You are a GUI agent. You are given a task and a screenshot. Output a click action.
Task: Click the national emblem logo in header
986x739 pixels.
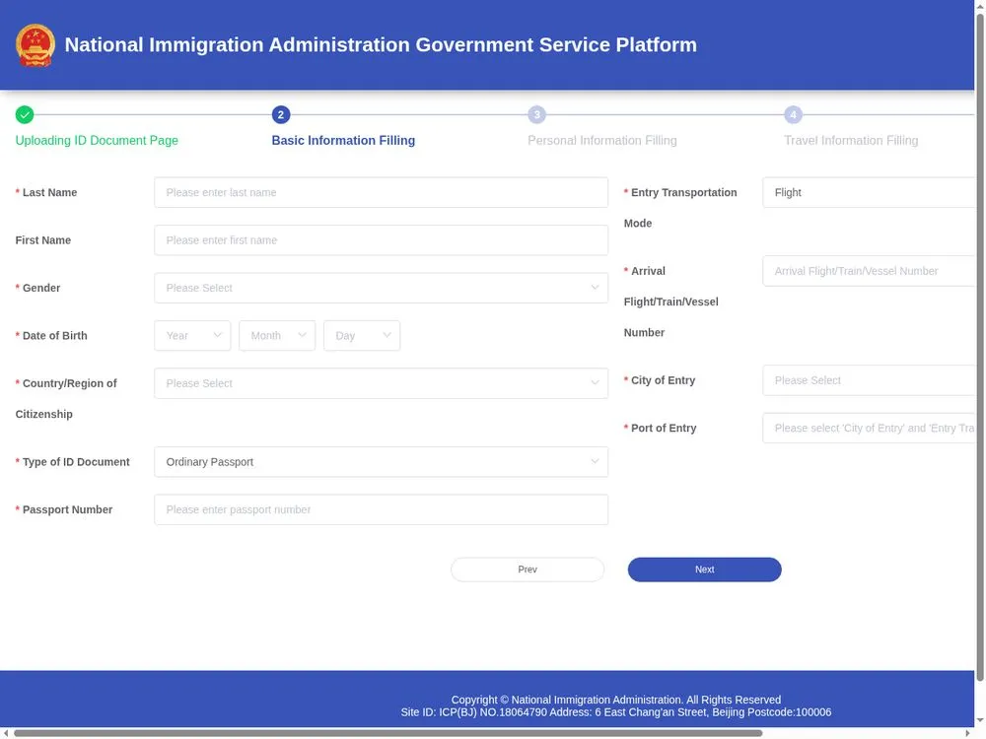click(35, 45)
